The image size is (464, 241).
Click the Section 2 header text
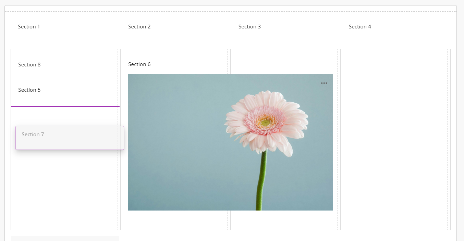(x=139, y=27)
